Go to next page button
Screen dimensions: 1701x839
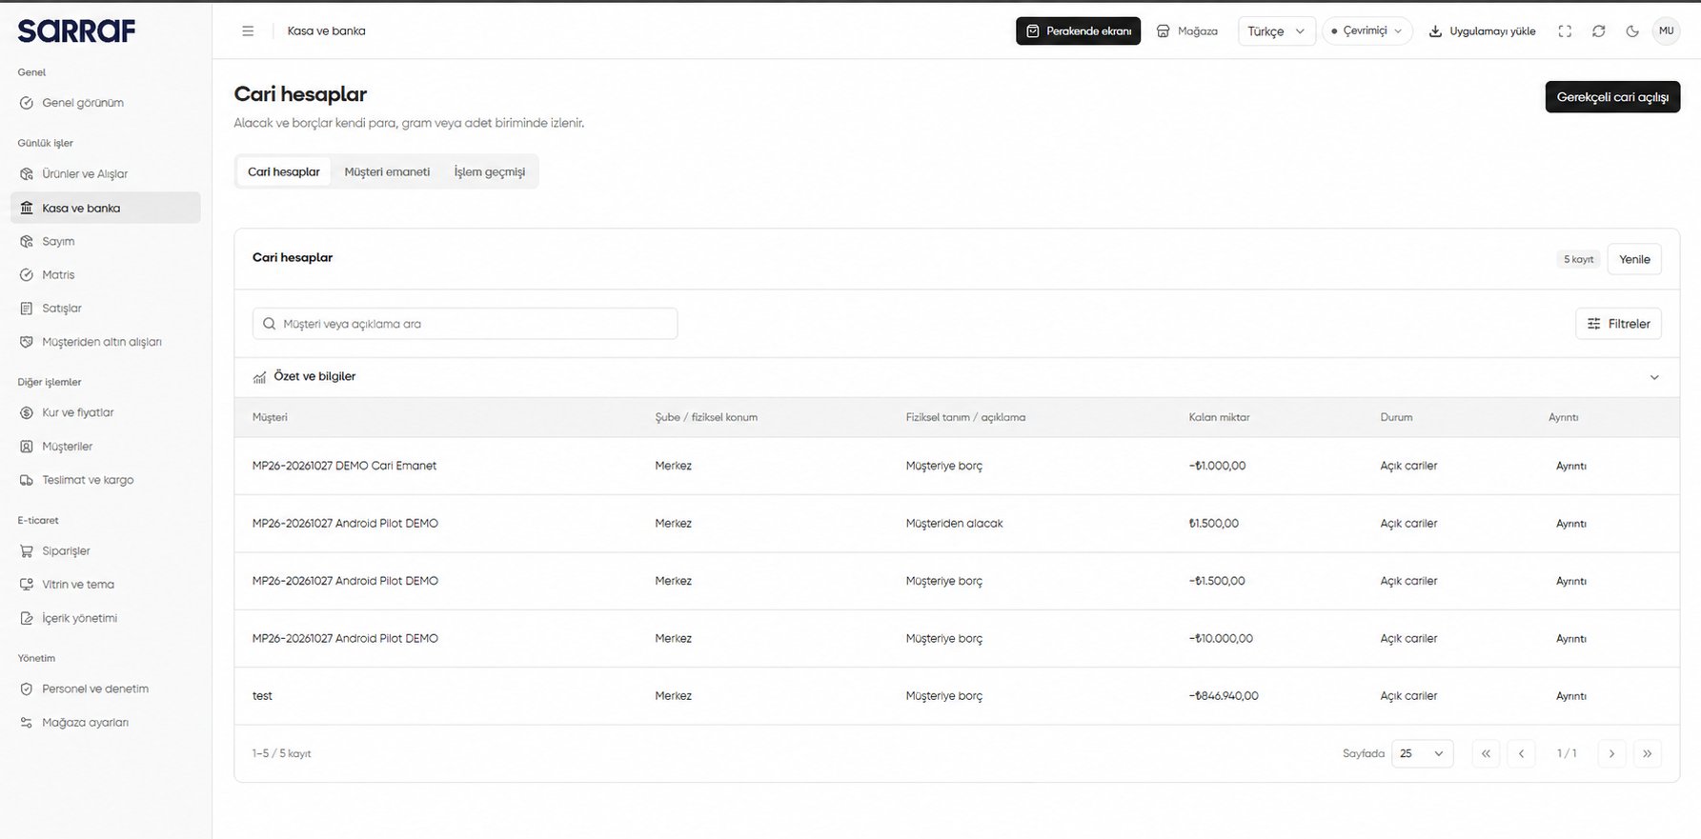coord(1611,754)
